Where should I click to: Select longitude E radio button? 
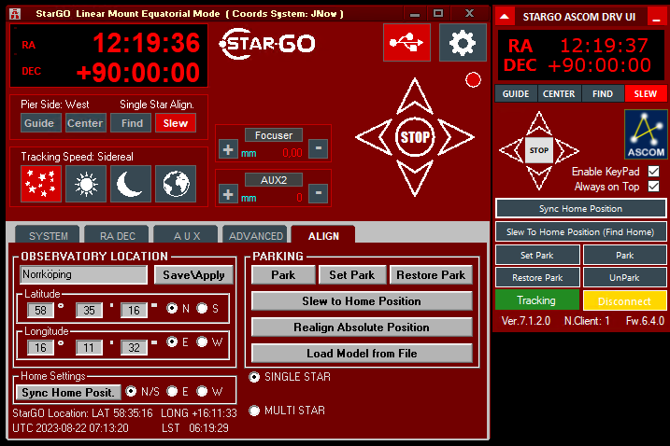click(x=172, y=341)
